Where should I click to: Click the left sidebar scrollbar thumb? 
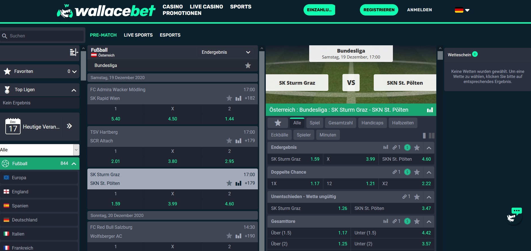83,66
